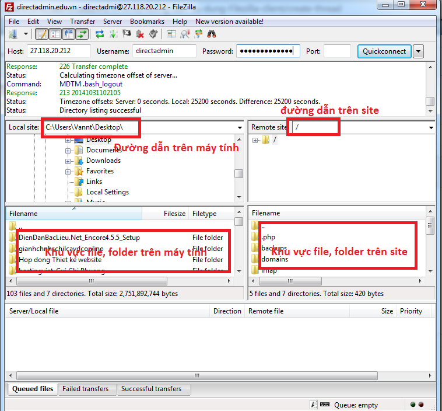Open the File menu
Image resolution: width=442 pixels, height=411 pixels.
[x=14, y=22]
